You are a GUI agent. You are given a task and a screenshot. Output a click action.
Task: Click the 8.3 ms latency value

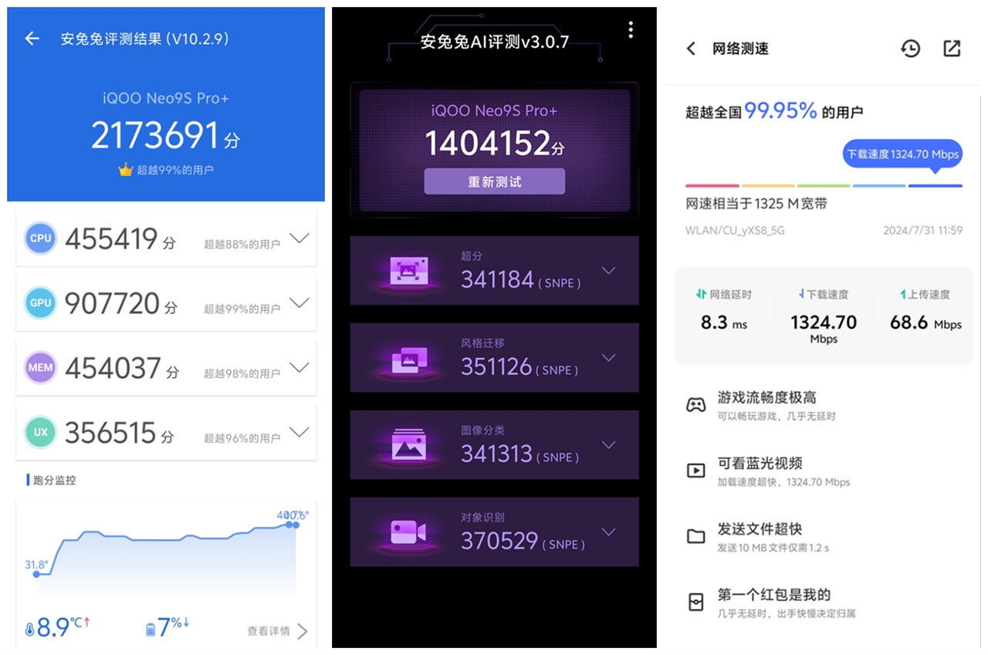coord(723,322)
